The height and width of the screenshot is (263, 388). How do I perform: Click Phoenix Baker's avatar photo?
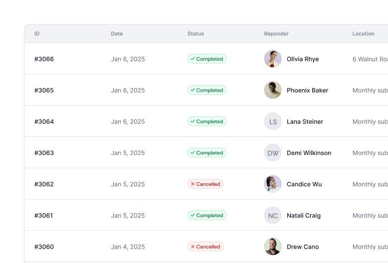pos(273,90)
